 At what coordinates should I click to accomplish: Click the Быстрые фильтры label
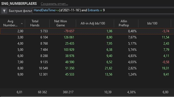pyautogui.click(x=21, y=11)
